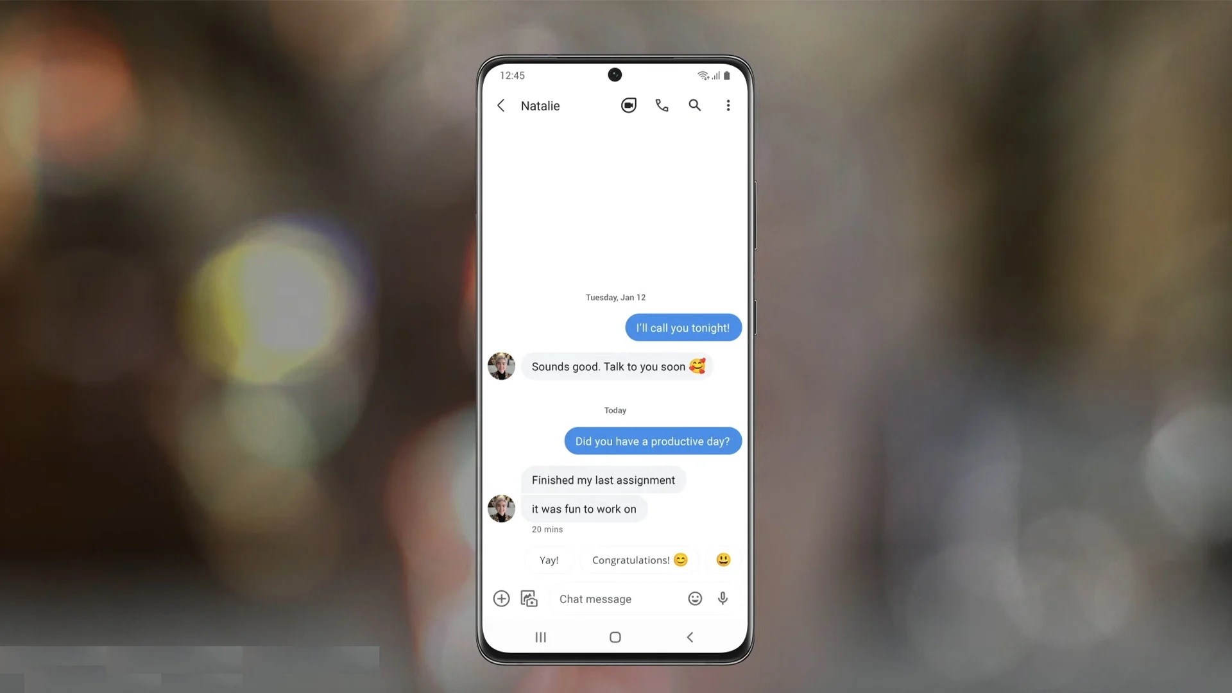Open the video call icon
This screenshot has height=693, width=1232.
tap(629, 105)
